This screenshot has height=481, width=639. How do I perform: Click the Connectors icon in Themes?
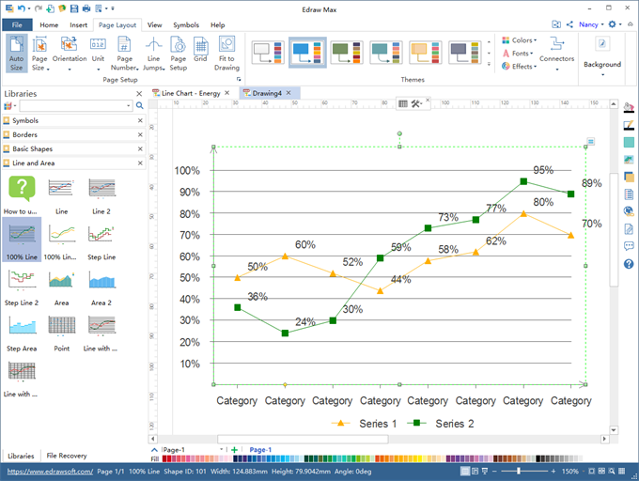556,51
